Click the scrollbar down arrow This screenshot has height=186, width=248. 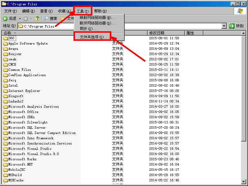(x=244, y=182)
